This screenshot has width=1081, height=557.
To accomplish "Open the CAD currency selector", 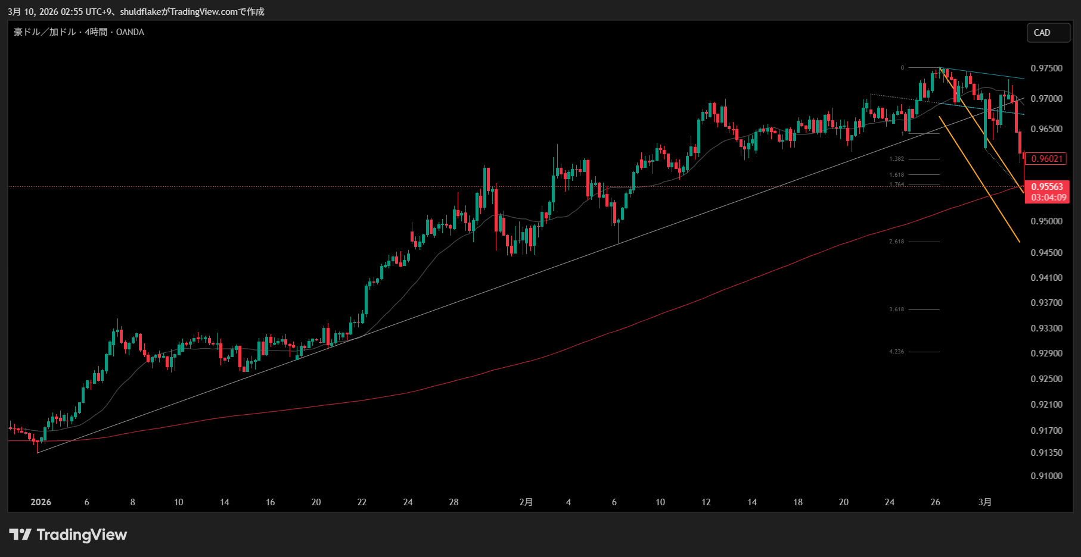I will click(x=1048, y=33).
